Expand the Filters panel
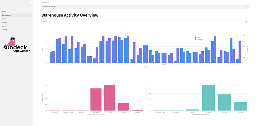 [145, 22]
